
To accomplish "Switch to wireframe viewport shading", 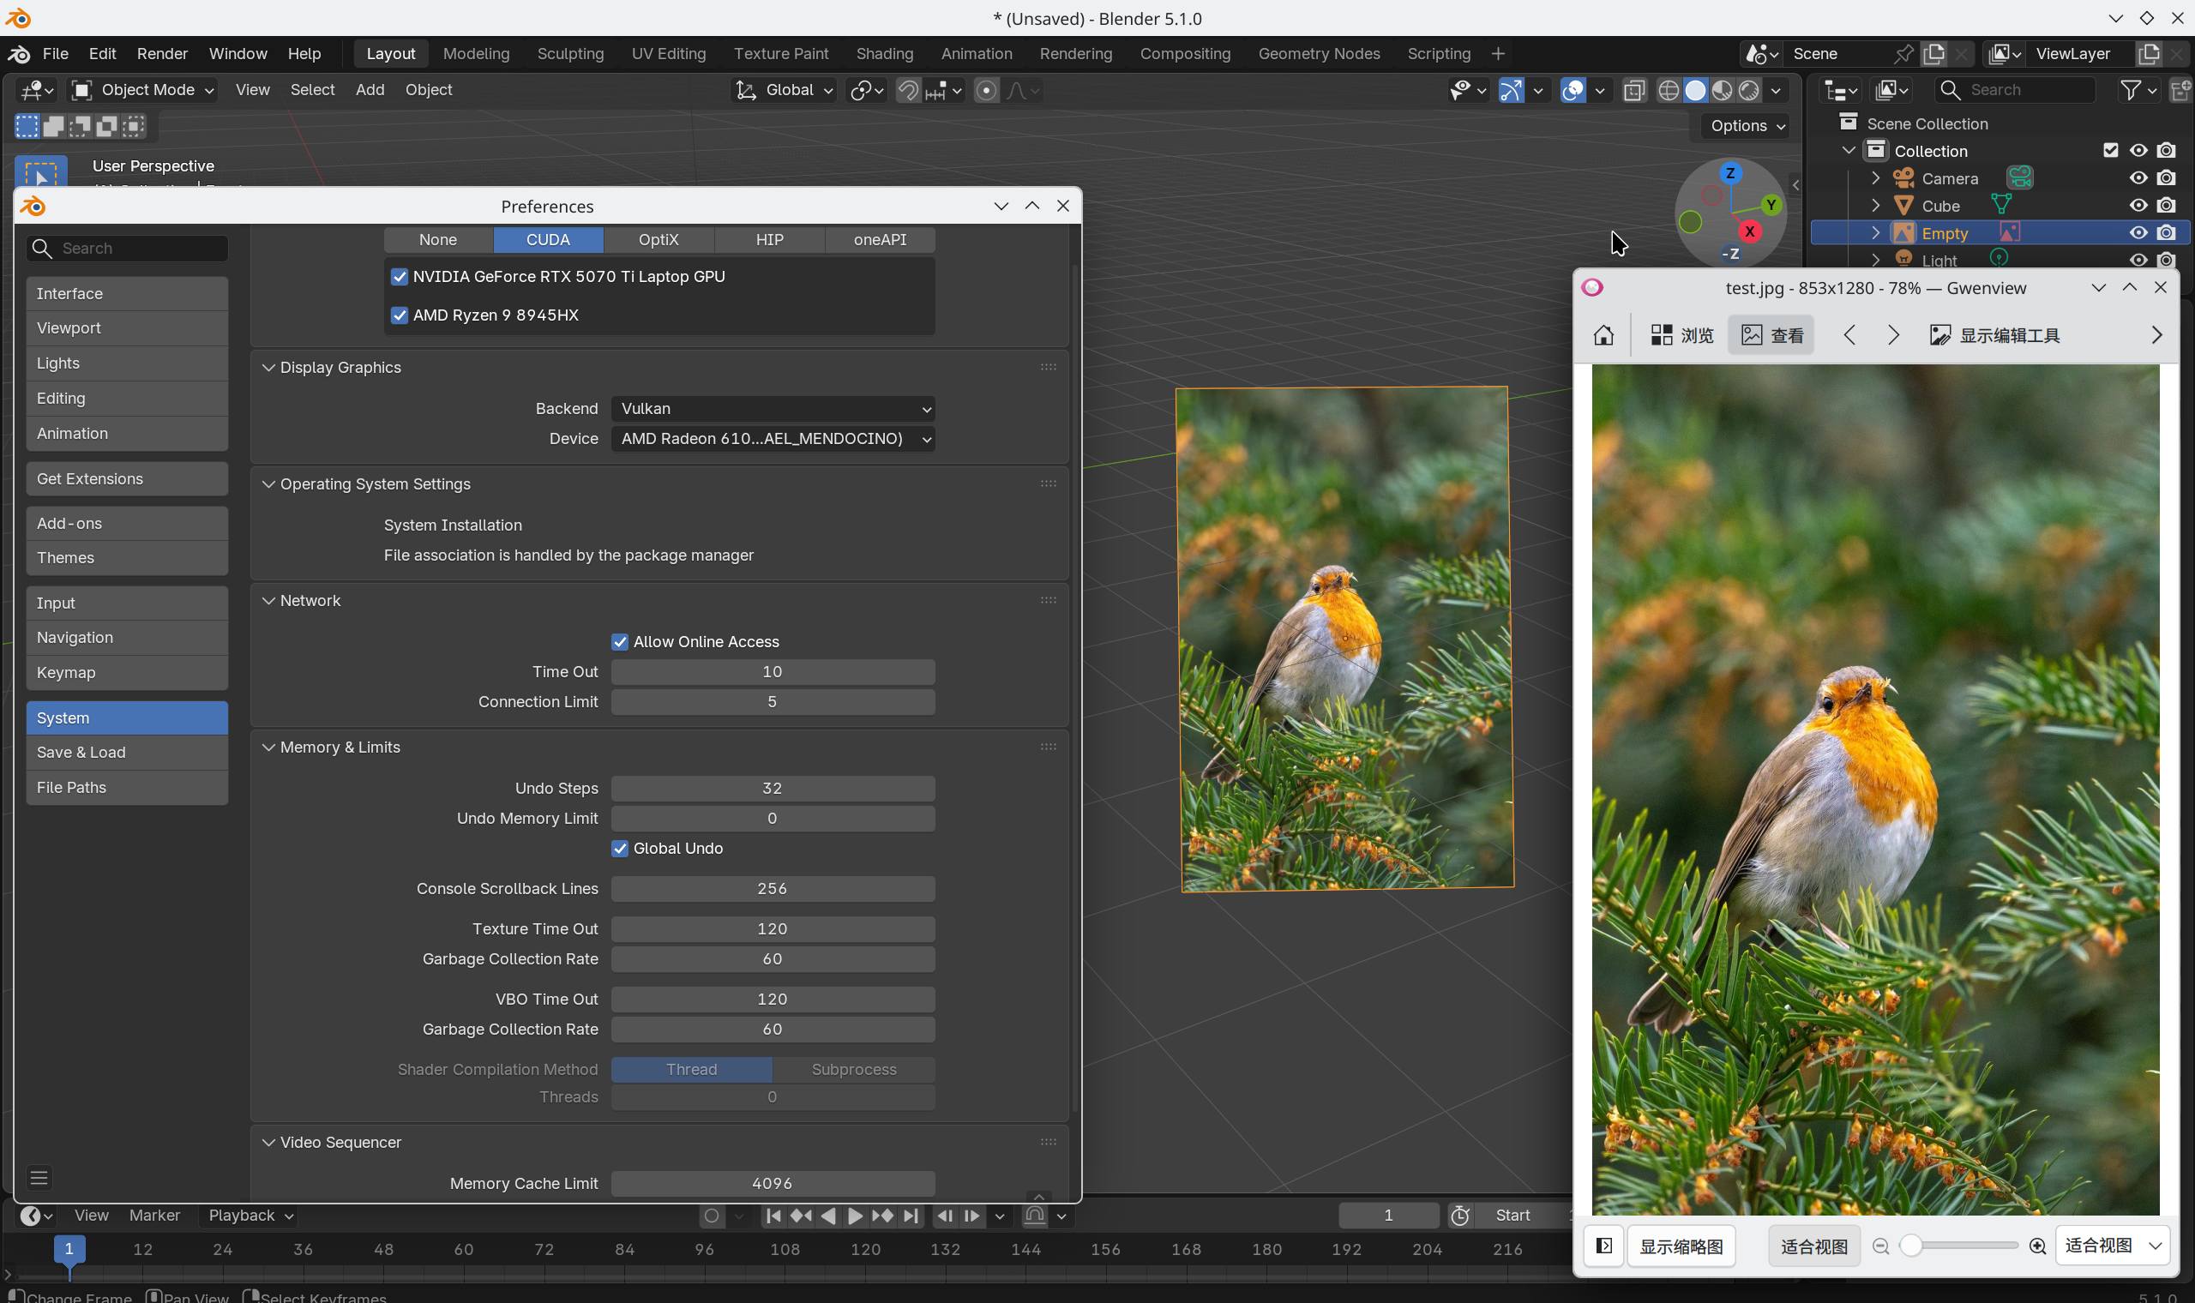I will 1669,90.
